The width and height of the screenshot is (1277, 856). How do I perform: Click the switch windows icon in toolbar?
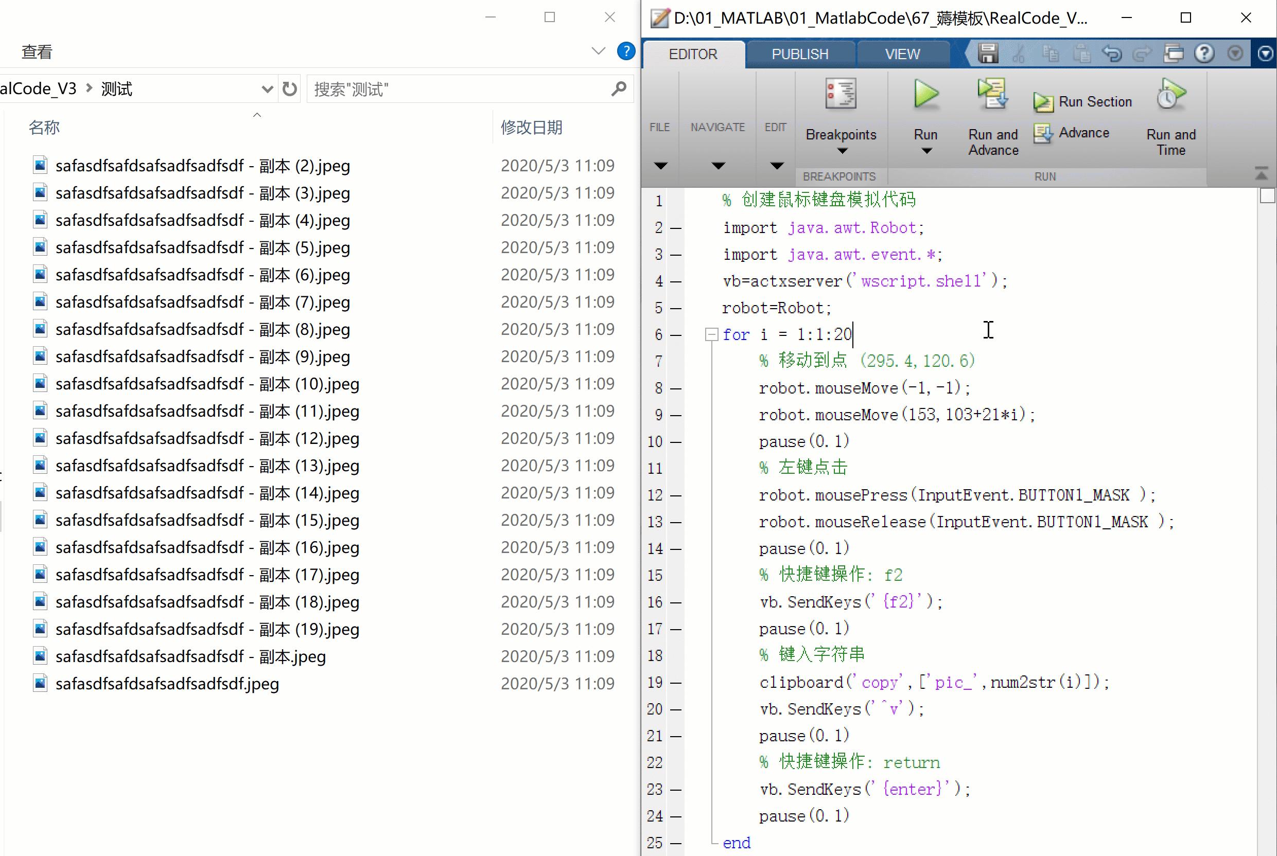pyautogui.click(x=1173, y=53)
